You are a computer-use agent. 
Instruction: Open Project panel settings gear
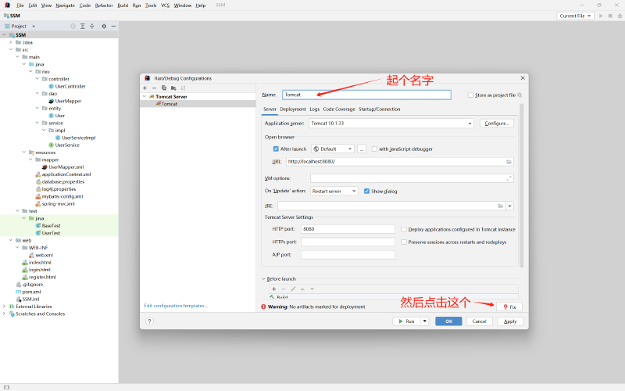pos(104,26)
